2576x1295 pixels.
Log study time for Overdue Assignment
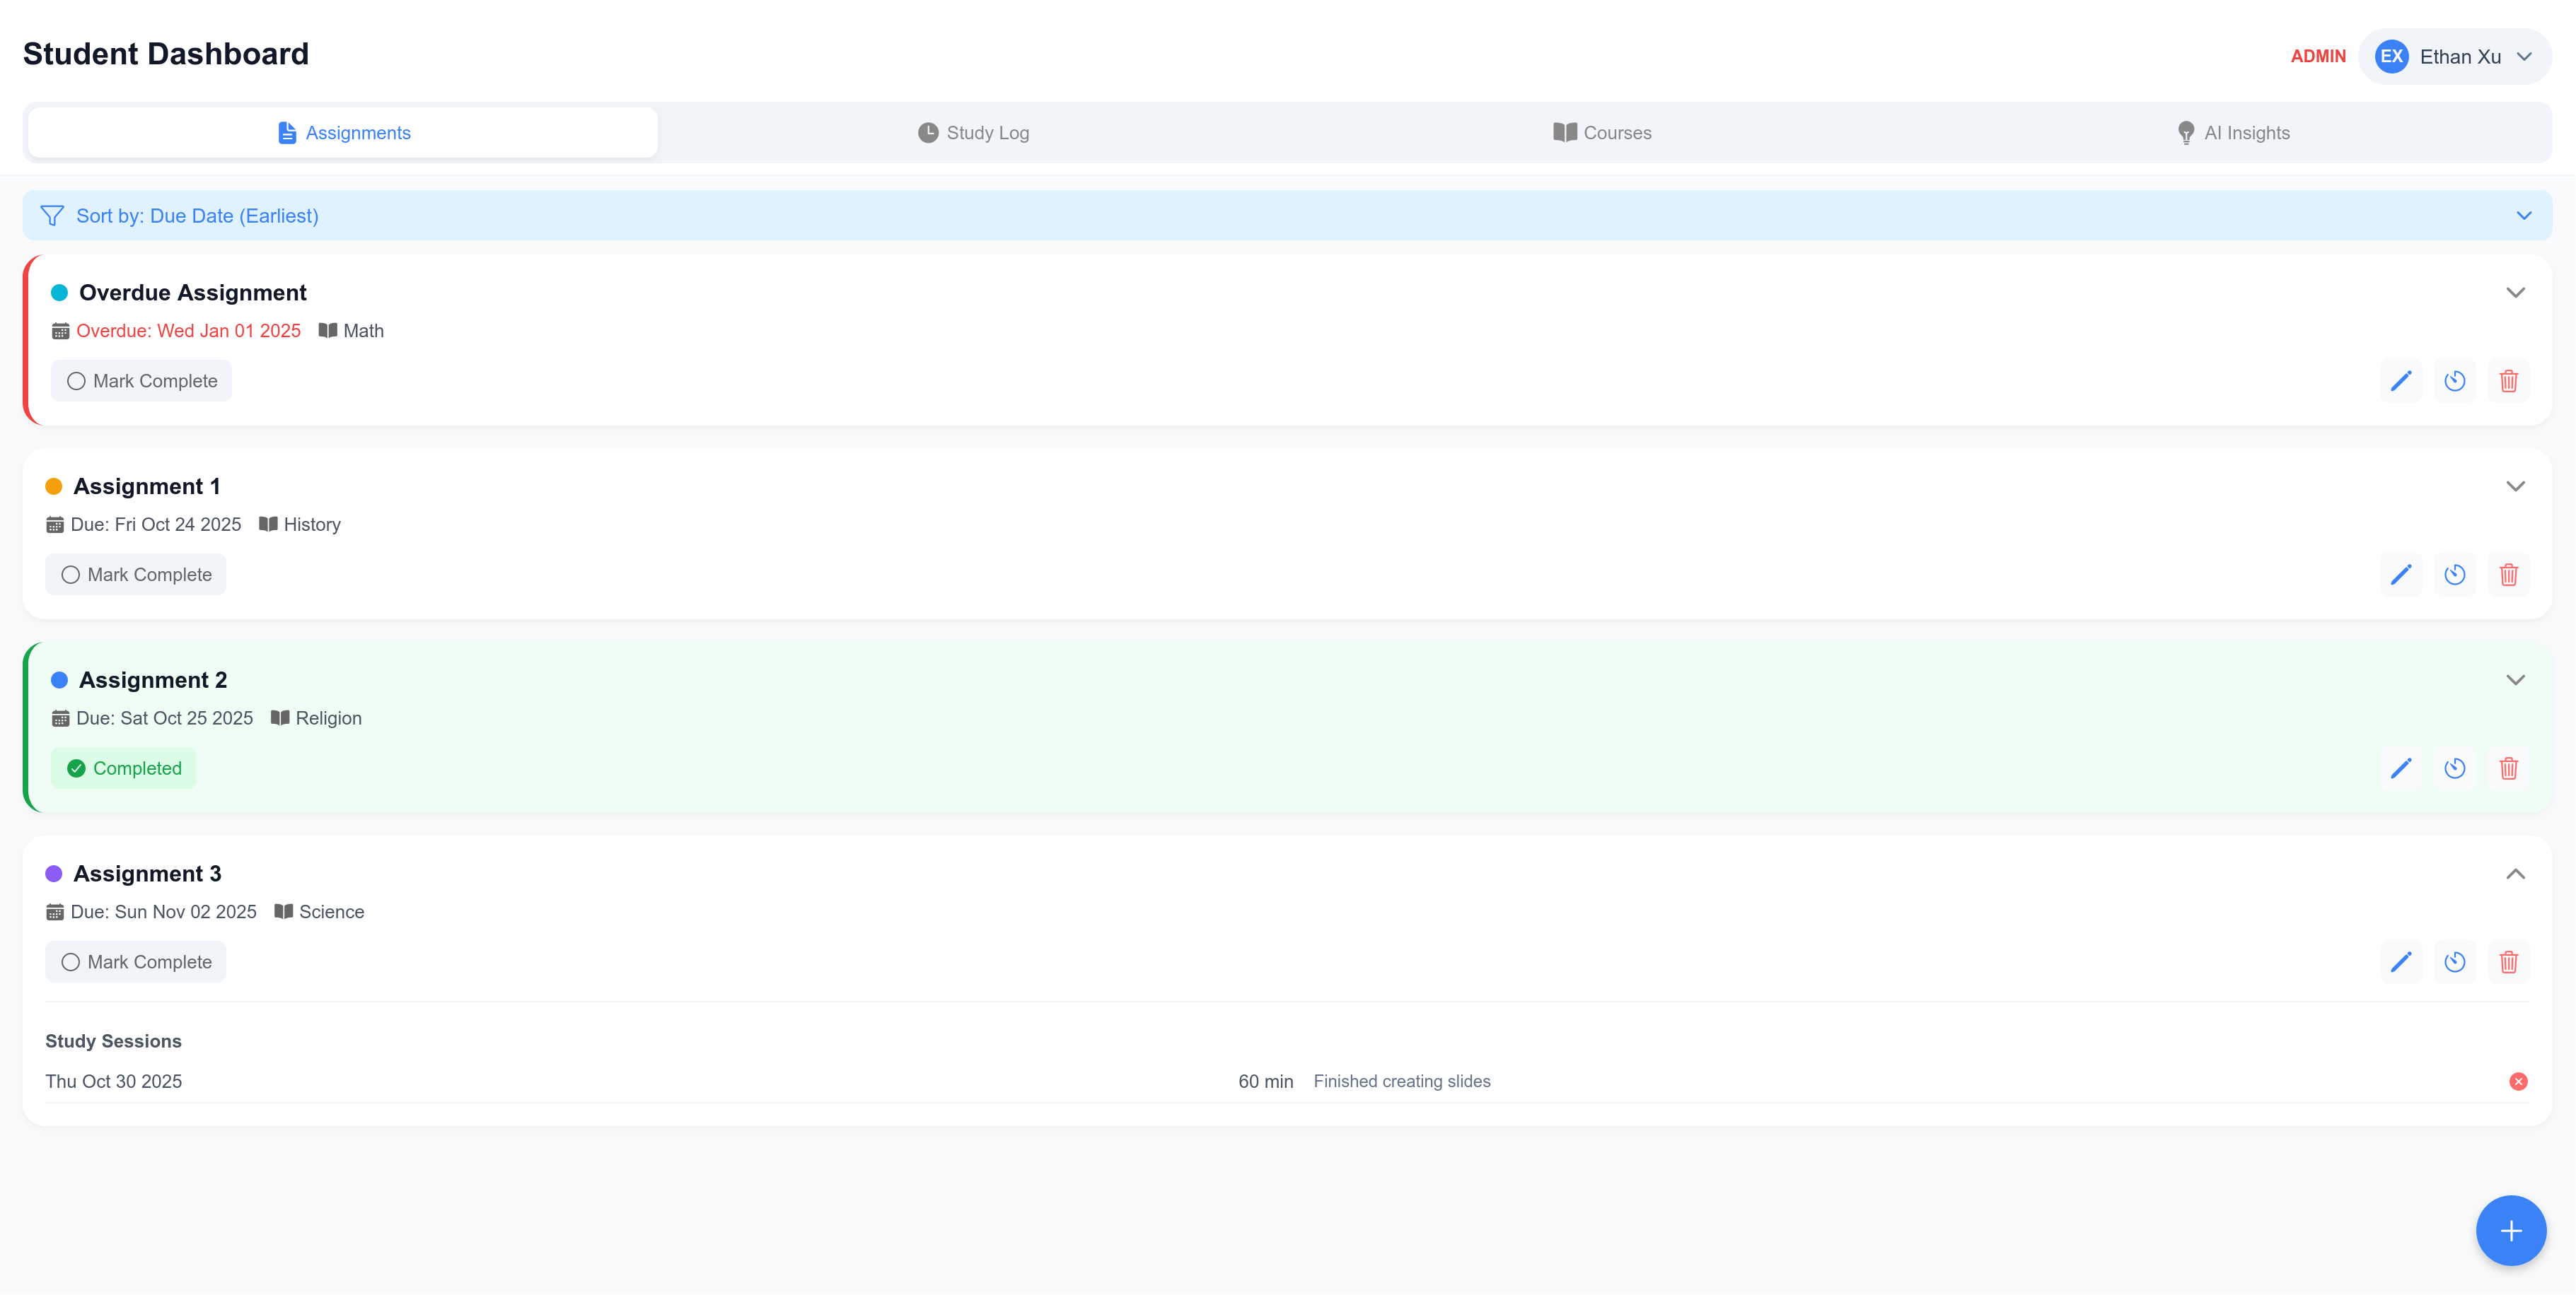click(2455, 381)
